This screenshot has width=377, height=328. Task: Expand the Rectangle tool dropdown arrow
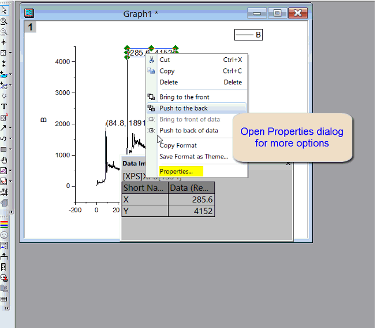click(10, 150)
